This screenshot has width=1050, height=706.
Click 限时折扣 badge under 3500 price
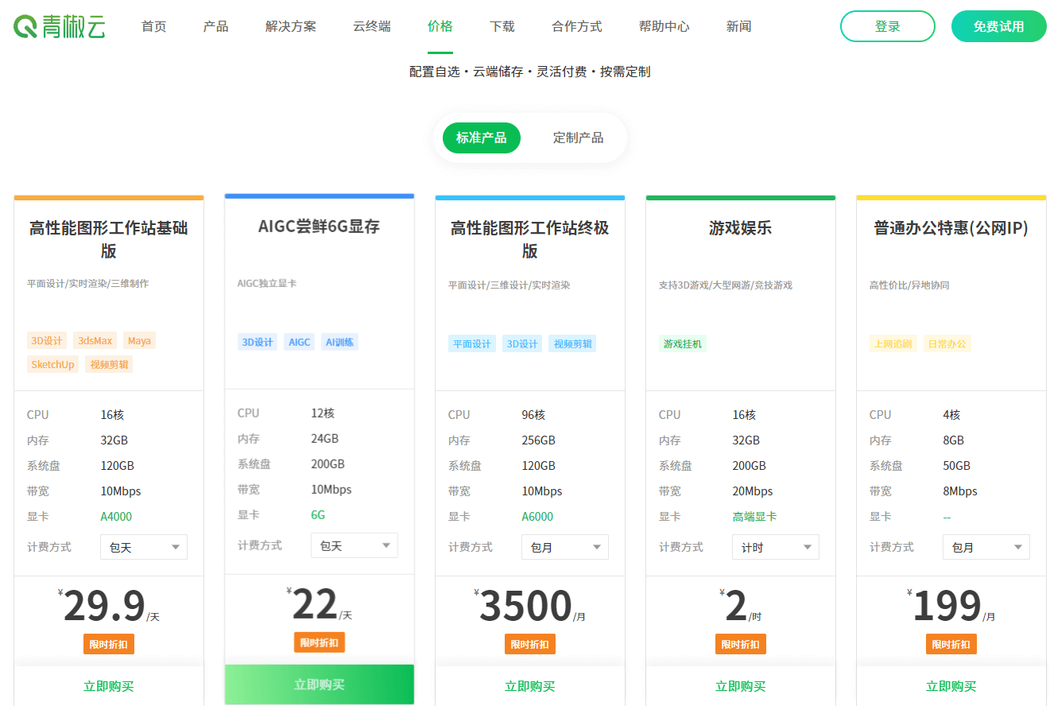pyautogui.click(x=530, y=644)
